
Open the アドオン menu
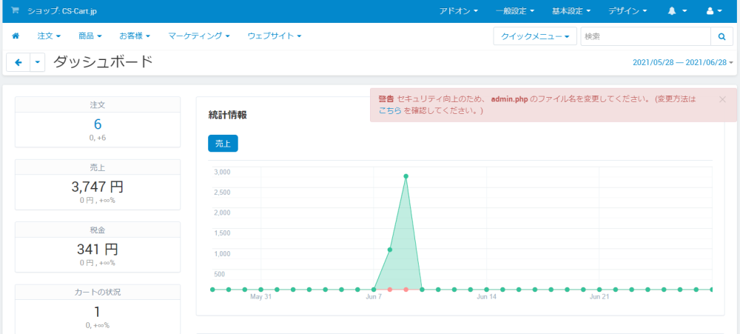tap(458, 11)
